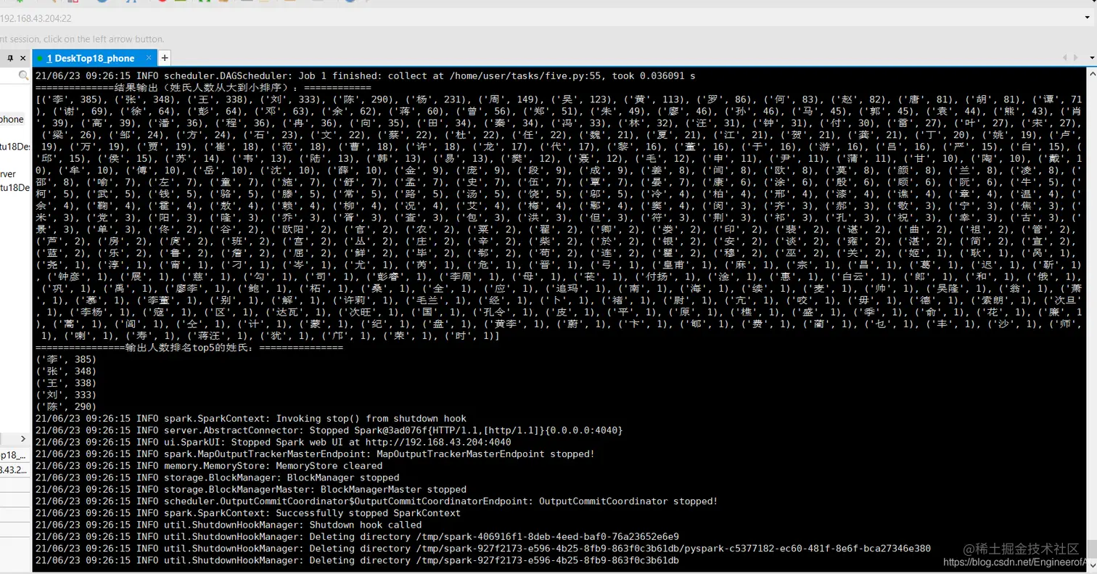
Task: Click the top5 row ('王', 338)
Action: tap(65, 383)
